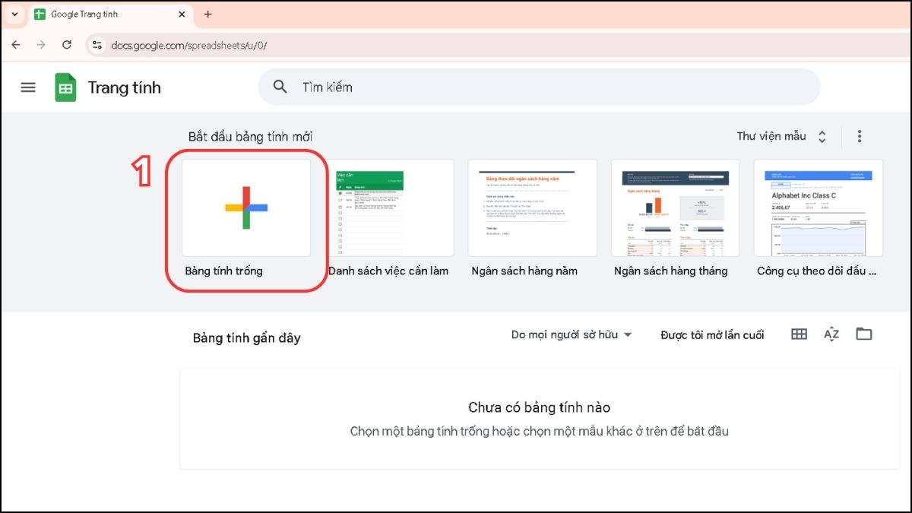Click the Bảng tính trống label
This screenshot has width=912, height=513.
click(224, 271)
